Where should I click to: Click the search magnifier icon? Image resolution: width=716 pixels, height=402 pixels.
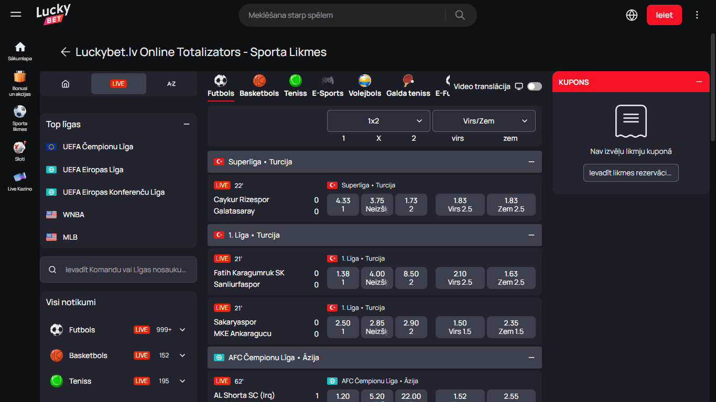coord(460,15)
